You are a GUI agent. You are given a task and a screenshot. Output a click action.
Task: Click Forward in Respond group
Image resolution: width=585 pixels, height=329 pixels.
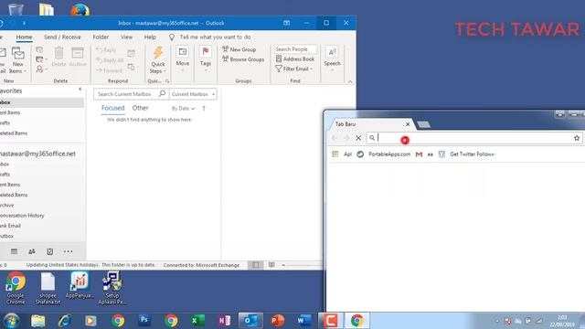point(109,70)
